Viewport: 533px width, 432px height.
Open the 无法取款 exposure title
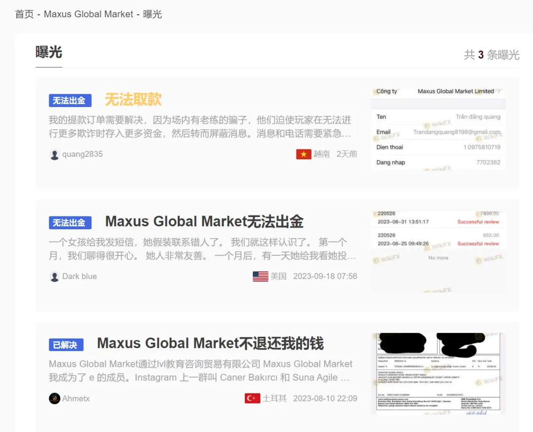tap(133, 100)
